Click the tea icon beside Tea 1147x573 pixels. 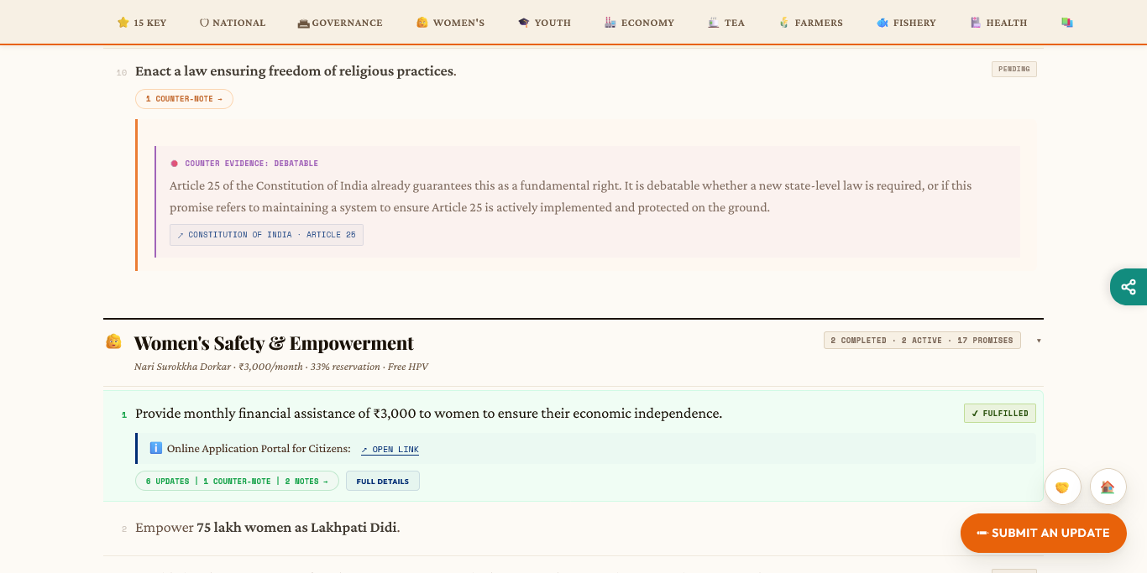coord(713,23)
